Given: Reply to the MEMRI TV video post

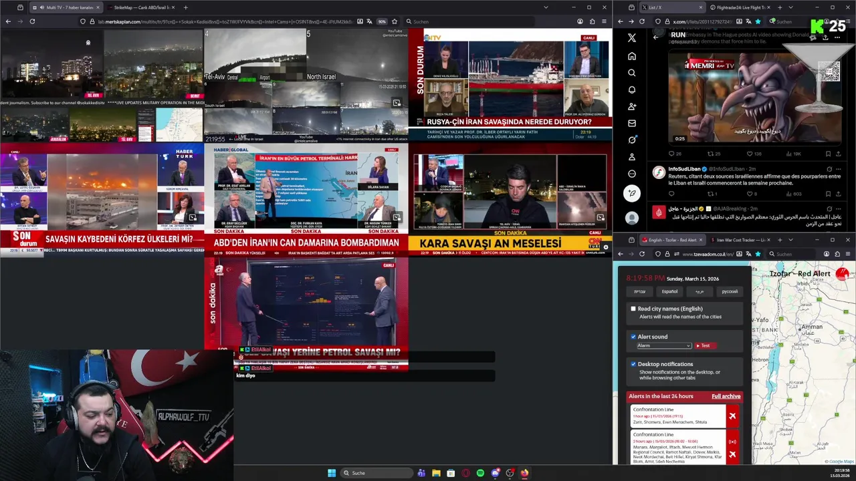Looking at the screenshot, I should pos(673,154).
